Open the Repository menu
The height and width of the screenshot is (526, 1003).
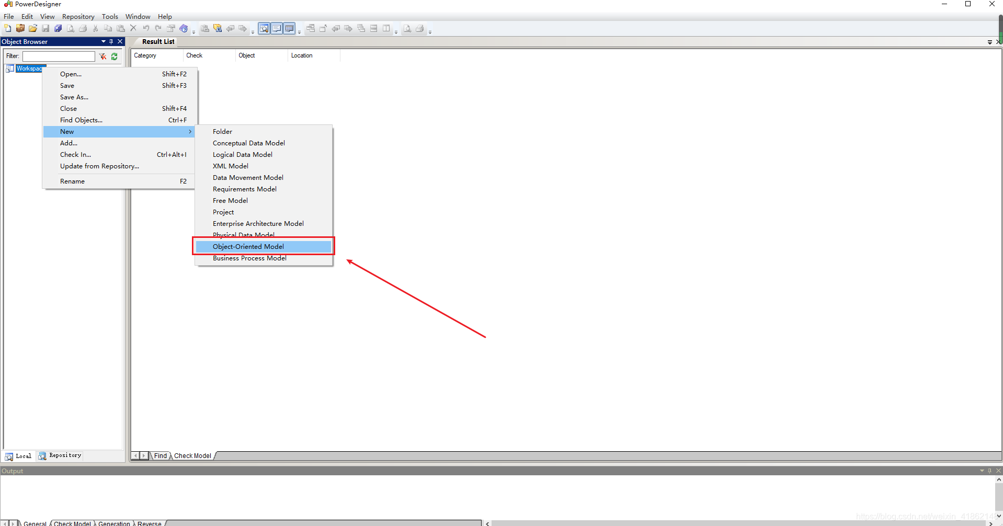tap(78, 16)
